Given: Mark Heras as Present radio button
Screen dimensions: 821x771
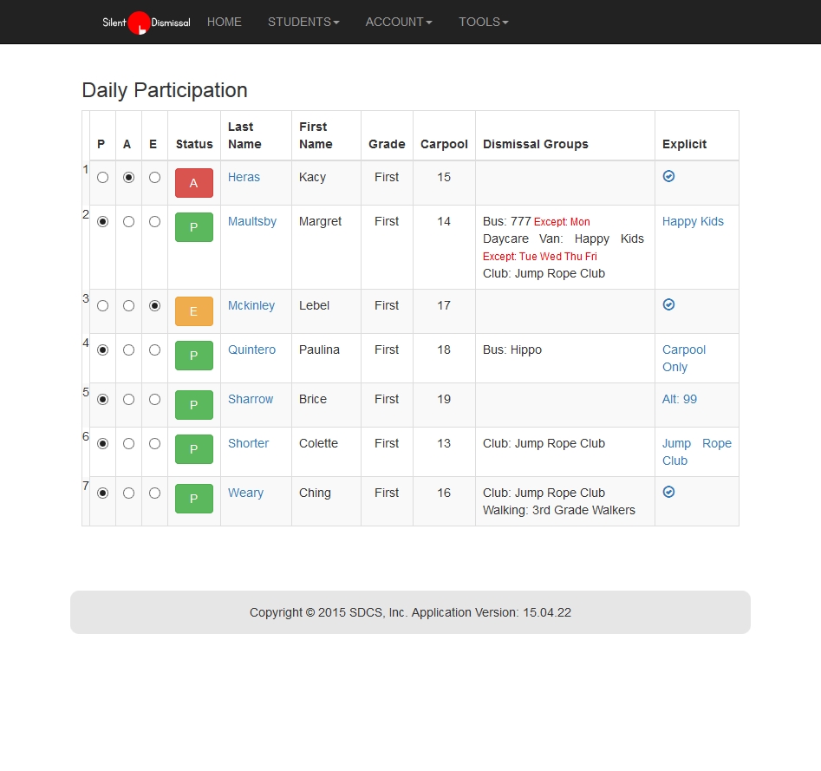Looking at the screenshot, I should [x=103, y=177].
